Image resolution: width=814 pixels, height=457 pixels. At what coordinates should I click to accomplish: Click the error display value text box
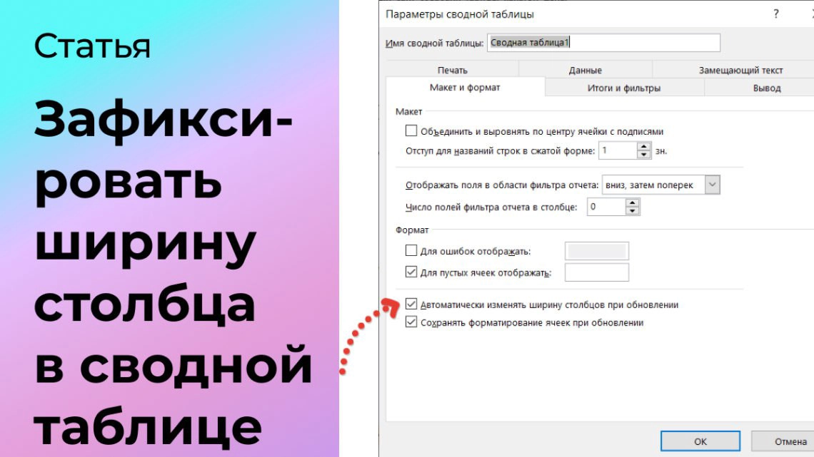pyautogui.click(x=596, y=251)
